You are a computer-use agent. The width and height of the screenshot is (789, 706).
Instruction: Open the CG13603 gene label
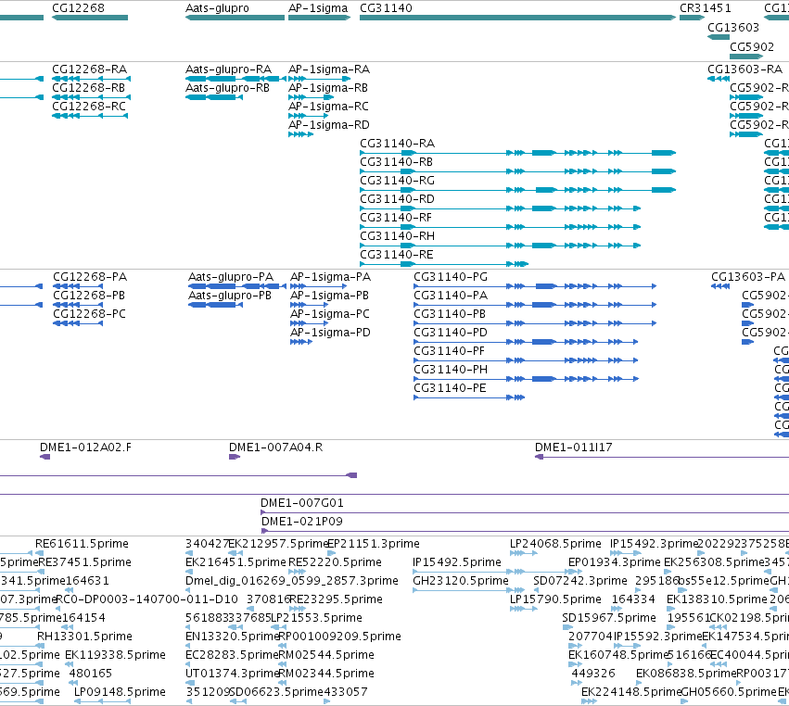[733, 28]
